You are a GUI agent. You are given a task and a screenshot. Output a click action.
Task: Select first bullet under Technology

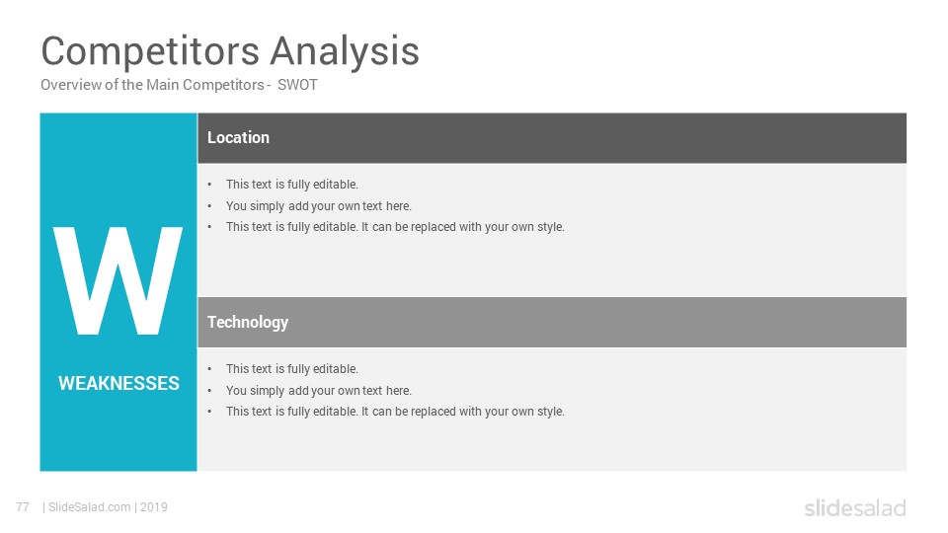point(292,368)
